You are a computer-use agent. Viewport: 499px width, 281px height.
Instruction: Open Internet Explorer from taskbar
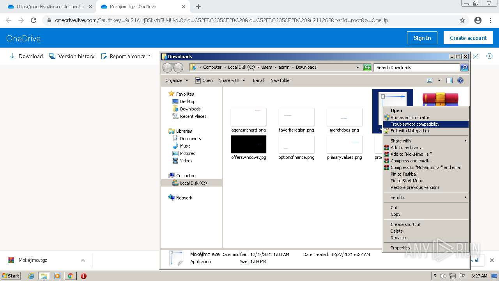(31, 276)
